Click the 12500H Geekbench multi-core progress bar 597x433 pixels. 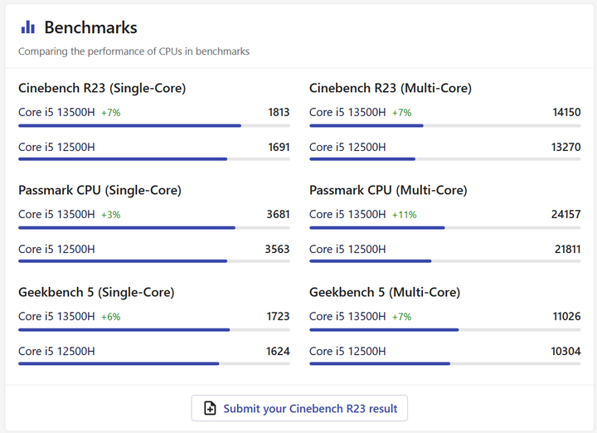click(x=445, y=363)
